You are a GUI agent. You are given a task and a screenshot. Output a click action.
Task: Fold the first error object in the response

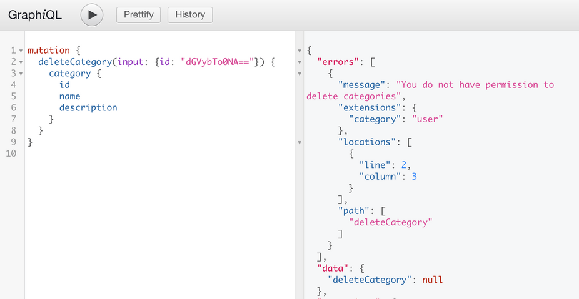pyautogui.click(x=300, y=74)
